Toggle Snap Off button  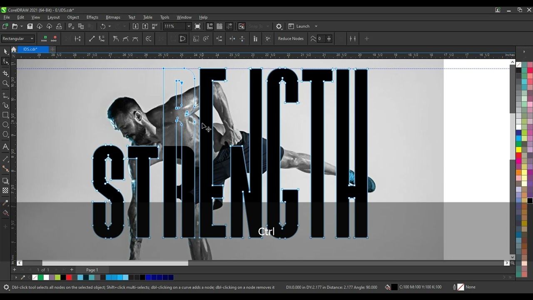tap(241, 26)
